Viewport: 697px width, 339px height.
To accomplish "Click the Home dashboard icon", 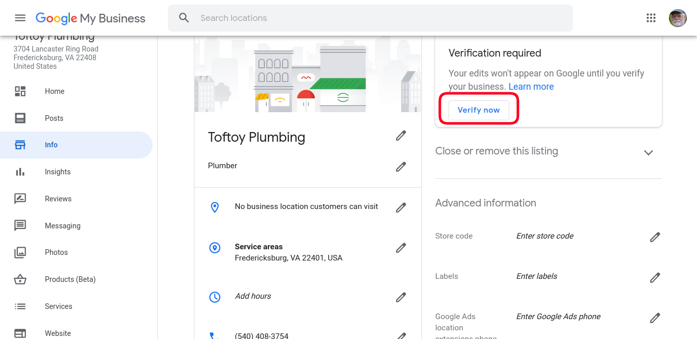I will [x=20, y=91].
